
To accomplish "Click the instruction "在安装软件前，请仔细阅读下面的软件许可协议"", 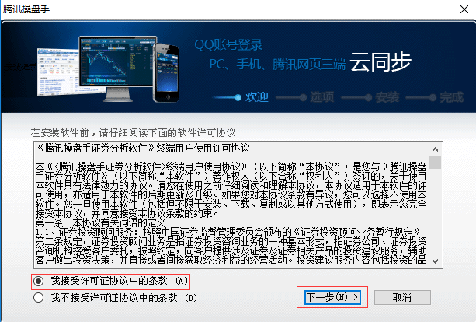I will coord(133,132).
